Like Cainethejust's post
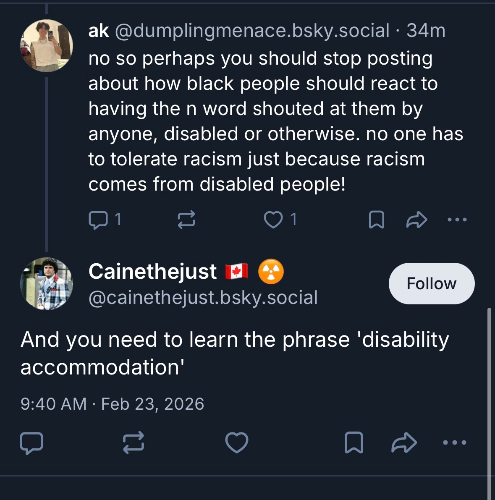495x500 pixels. point(237,442)
